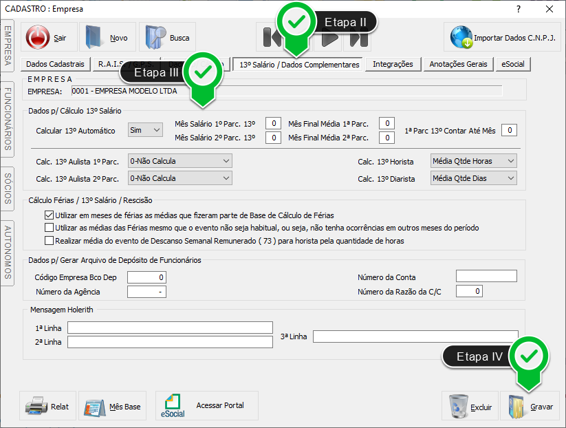Click the eSocial portal icon
The height and width of the screenshot is (428, 566).
173,405
